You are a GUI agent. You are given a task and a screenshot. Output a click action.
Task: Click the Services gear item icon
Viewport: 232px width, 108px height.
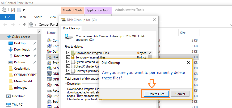pos(49,102)
